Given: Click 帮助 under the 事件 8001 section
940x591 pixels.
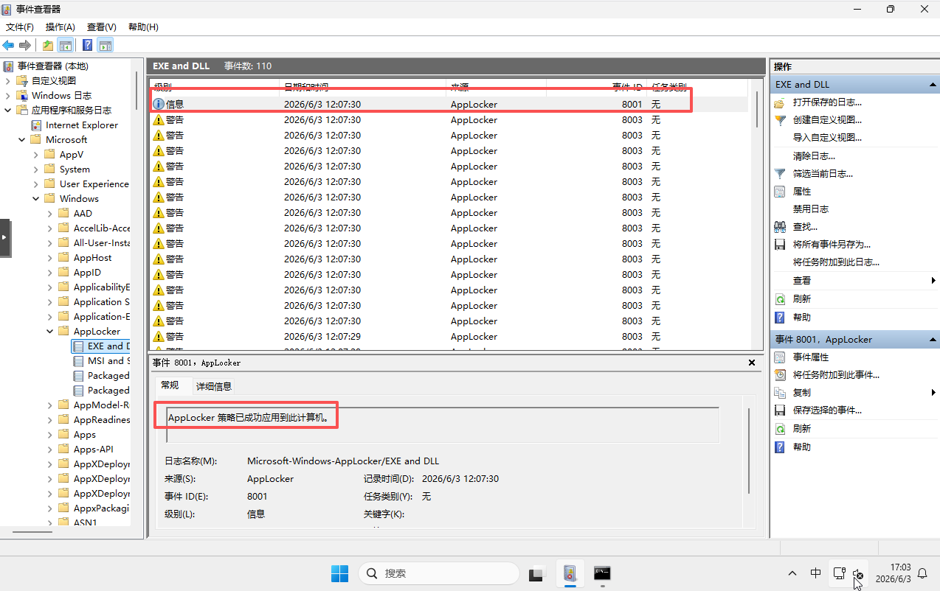Looking at the screenshot, I should [x=802, y=447].
